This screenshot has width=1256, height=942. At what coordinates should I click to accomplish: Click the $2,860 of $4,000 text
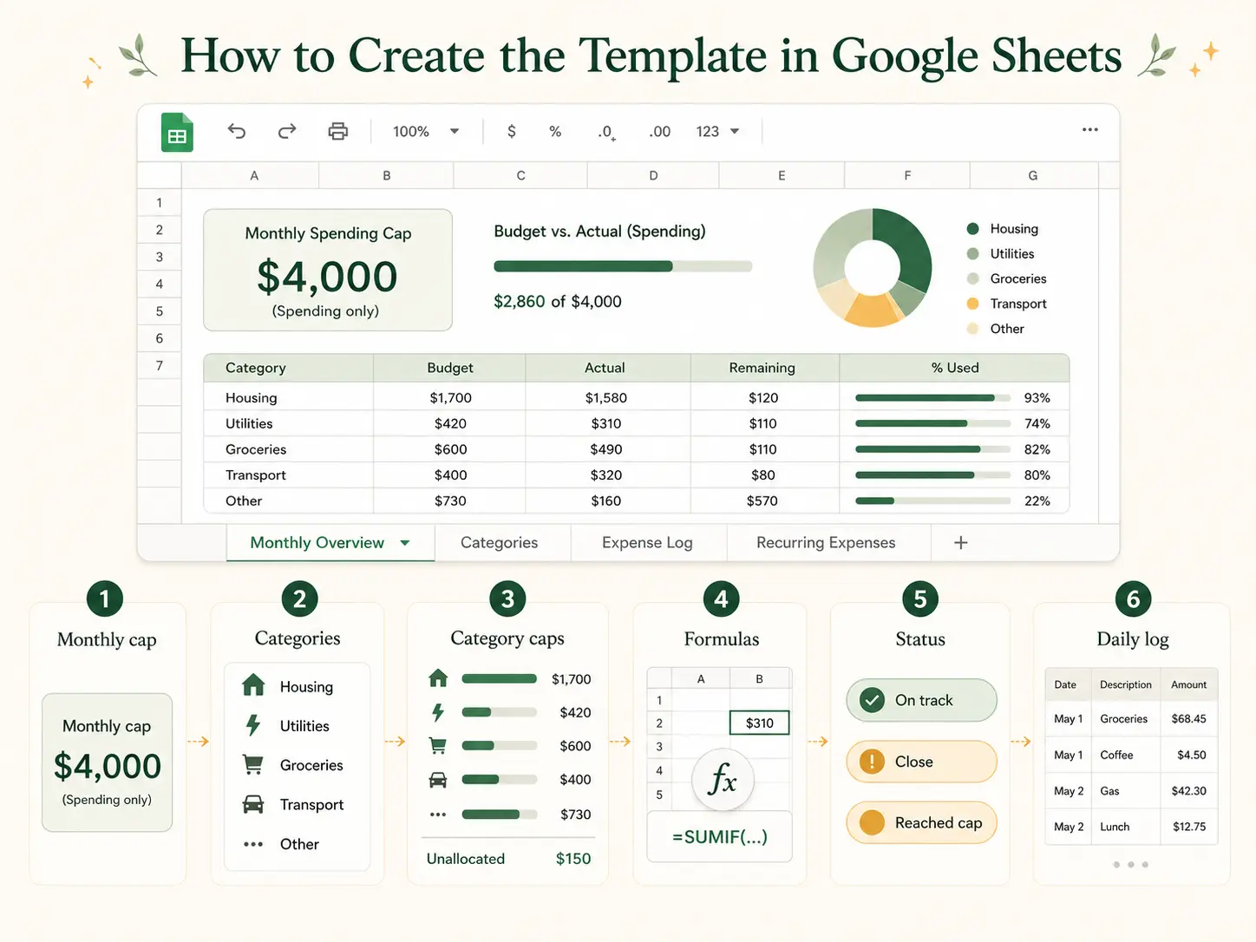[558, 302]
